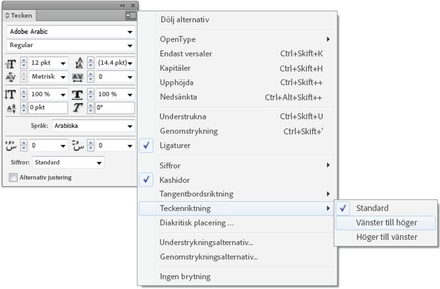Select Ingen brytning menu item
Image resolution: width=440 pixels, height=289 pixels.
(237, 277)
